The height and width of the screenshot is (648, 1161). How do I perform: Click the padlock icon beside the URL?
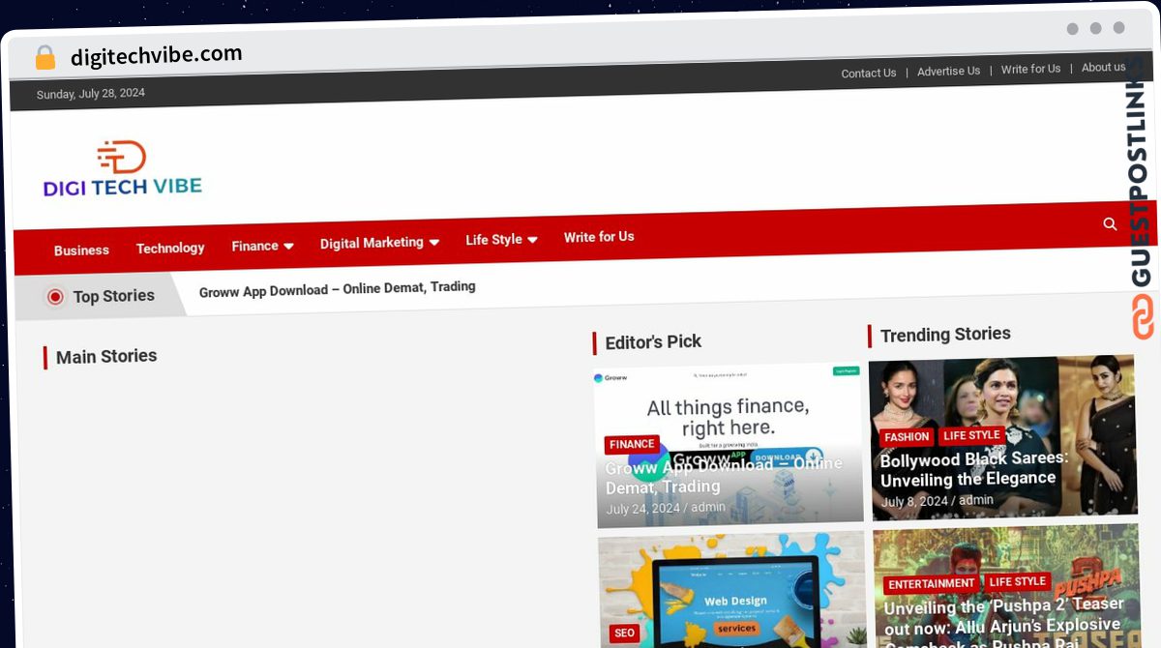(x=45, y=57)
